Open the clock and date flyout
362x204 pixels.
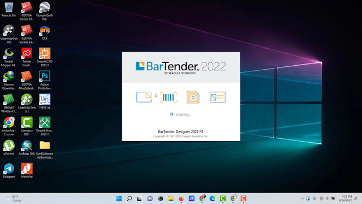pos(345,198)
